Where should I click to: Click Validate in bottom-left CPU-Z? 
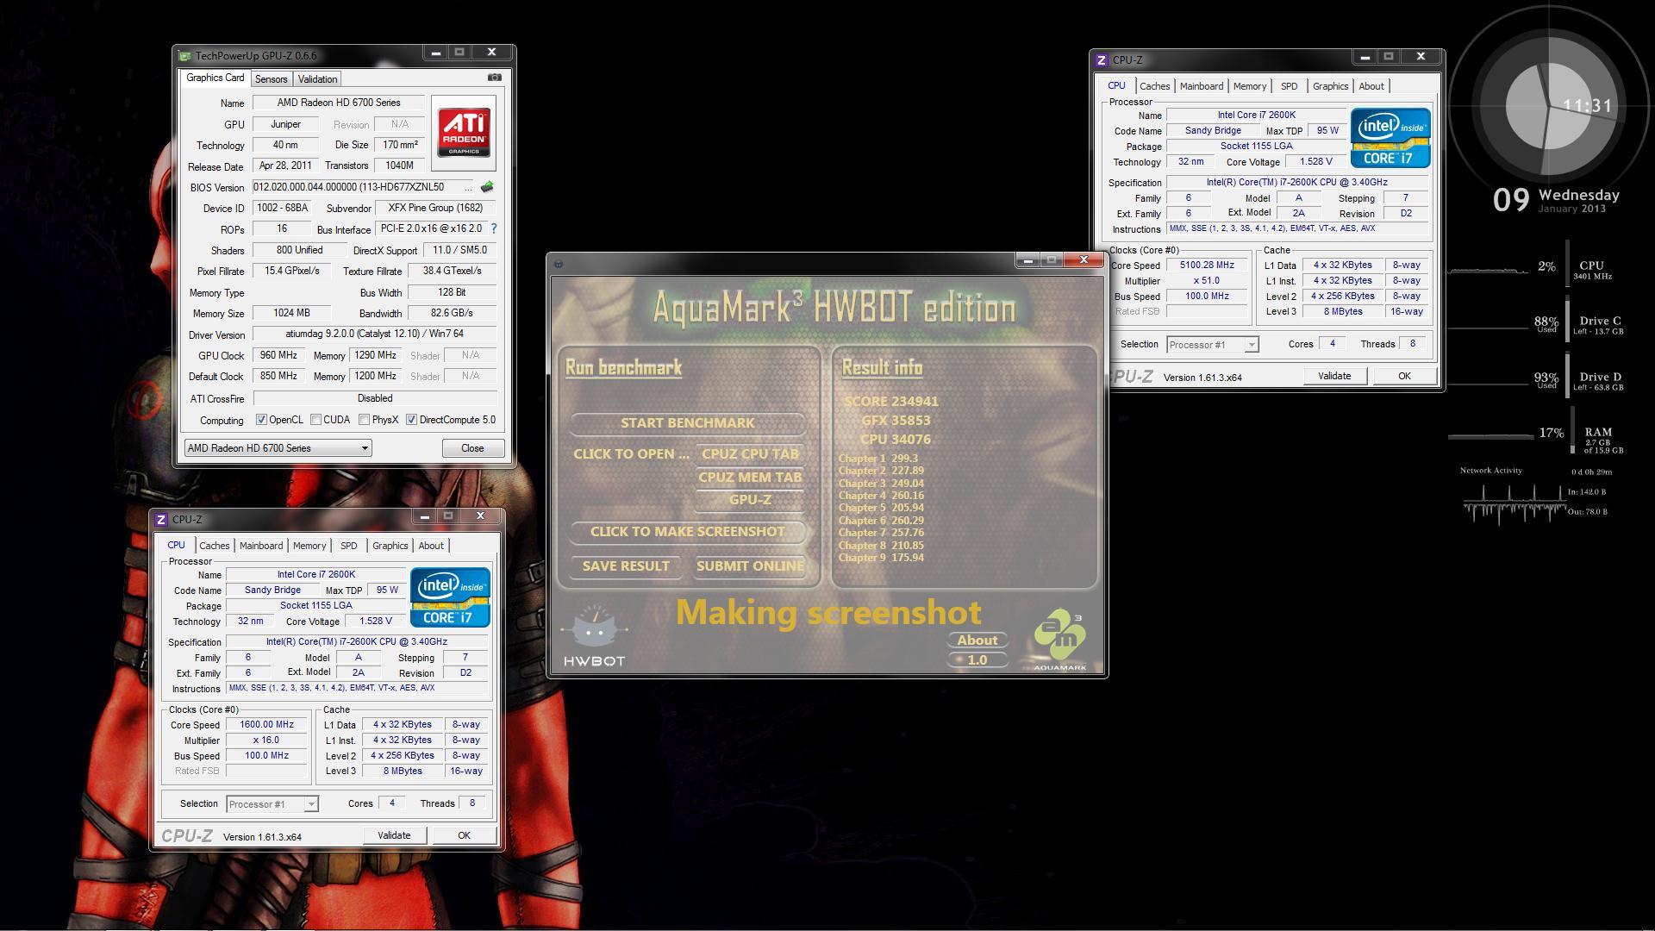point(394,835)
